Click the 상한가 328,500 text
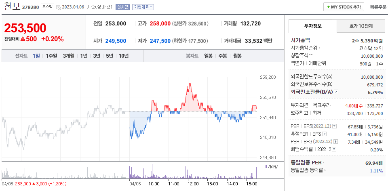 (x=190, y=24)
